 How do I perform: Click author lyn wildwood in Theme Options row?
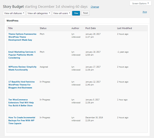(x=76, y=35)
